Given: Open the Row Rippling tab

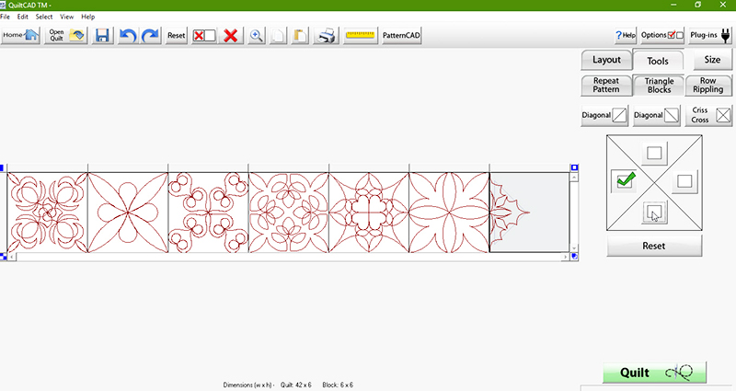Looking at the screenshot, I should click(x=707, y=86).
